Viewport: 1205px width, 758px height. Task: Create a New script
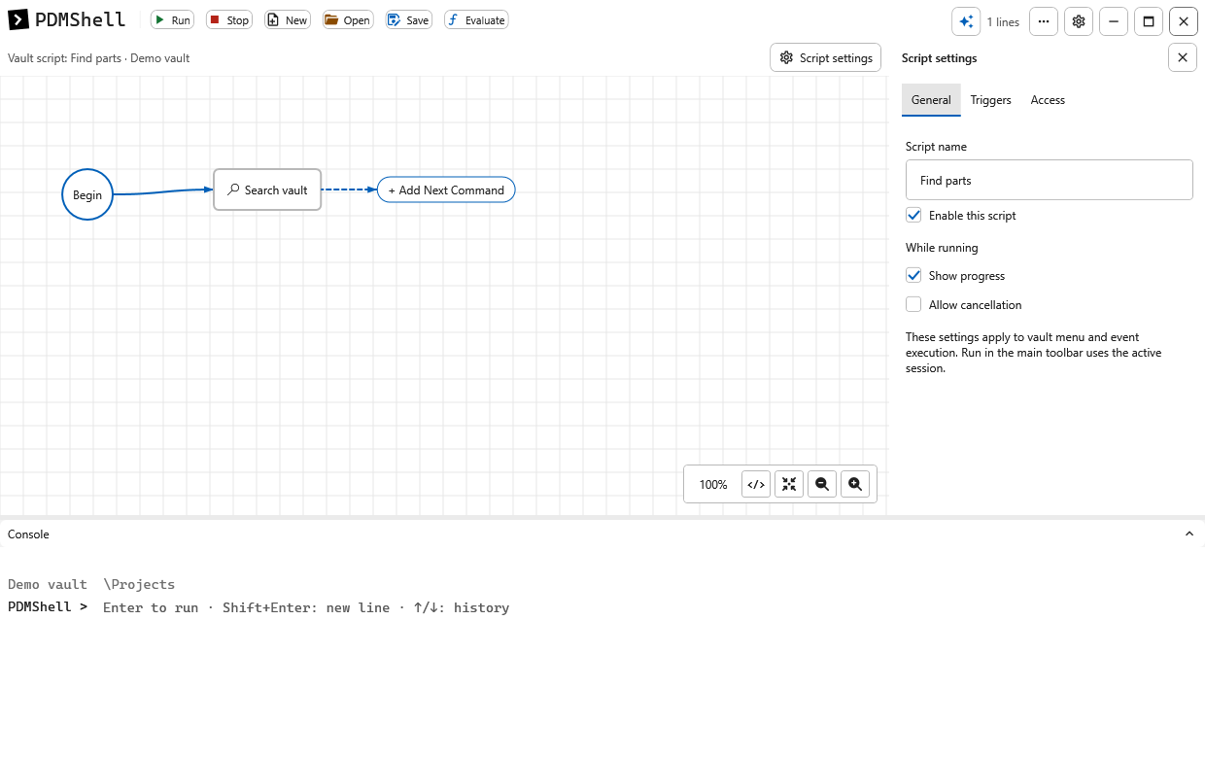[288, 19]
